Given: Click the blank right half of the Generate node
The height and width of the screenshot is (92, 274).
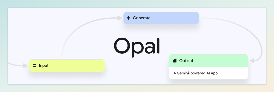Looking at the screenshot, I should click(x=180, y=18).
